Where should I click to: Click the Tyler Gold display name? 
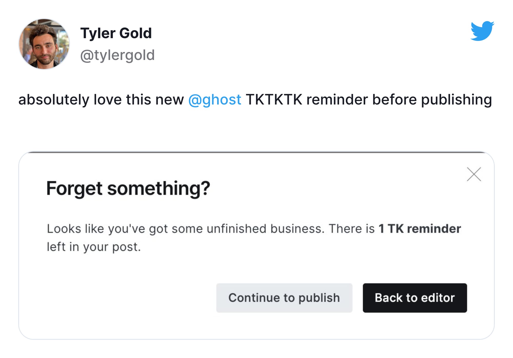pos(116,33)
